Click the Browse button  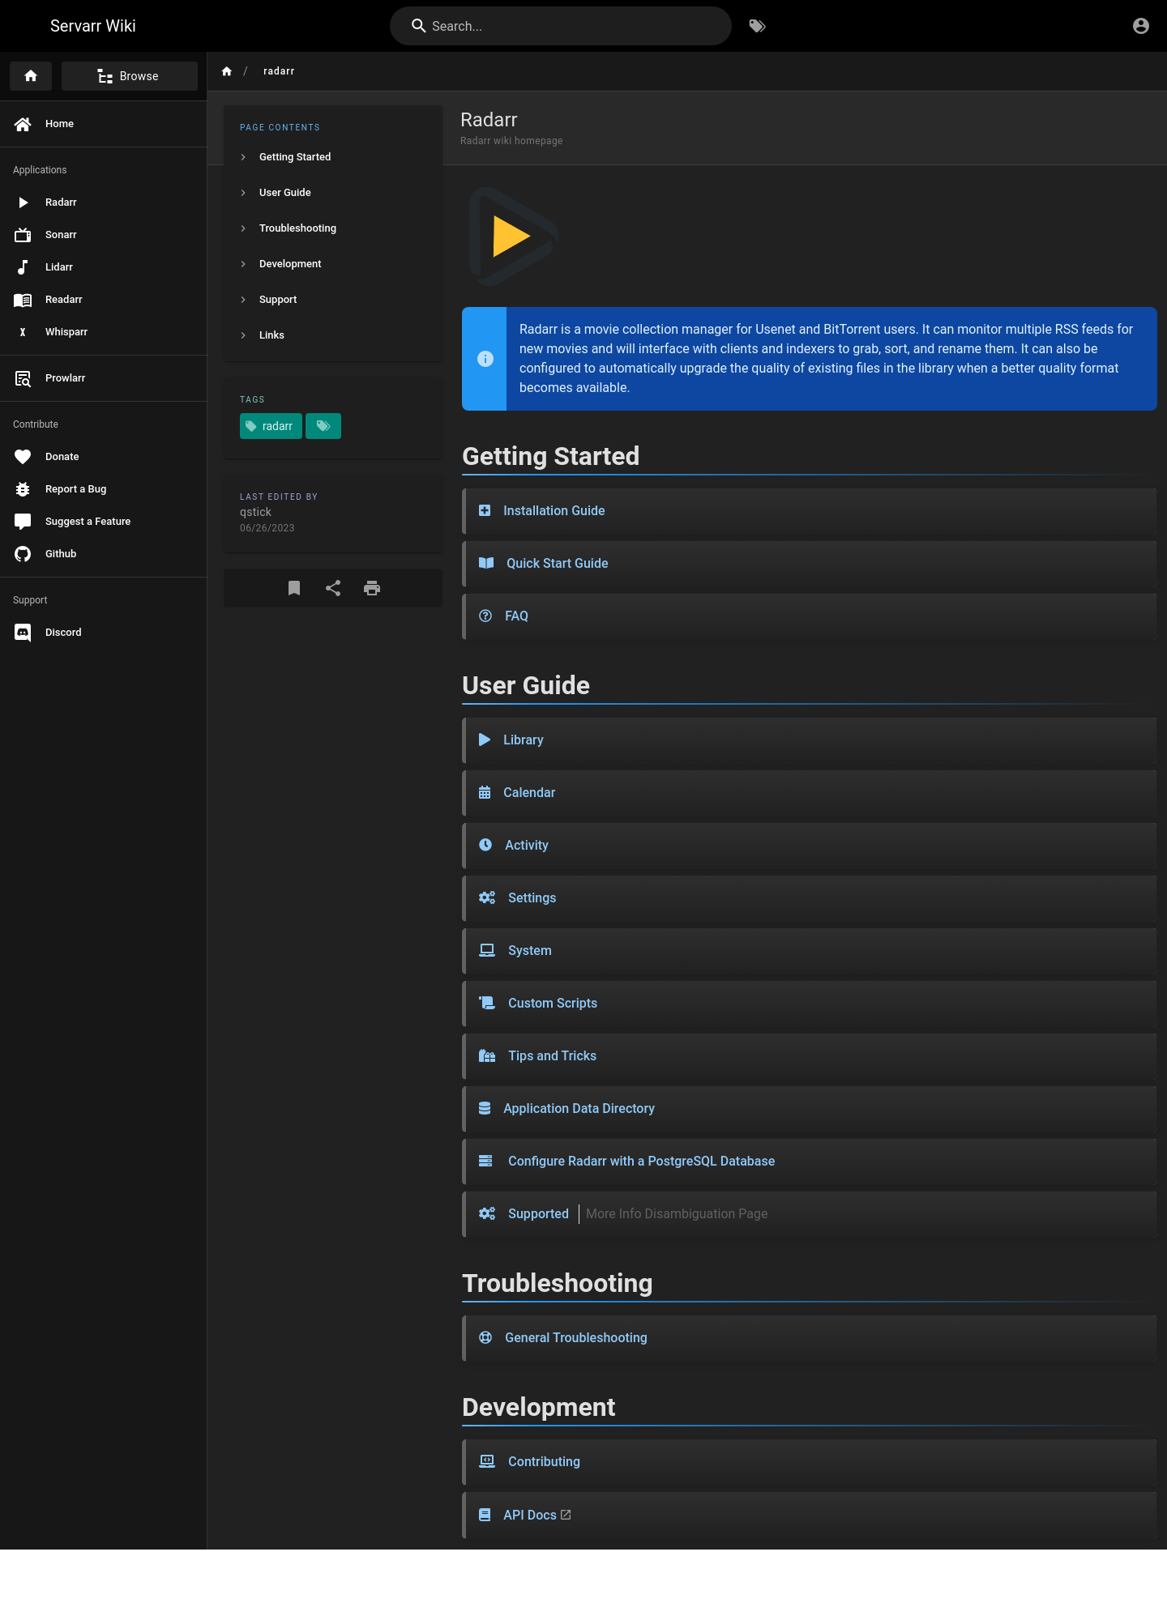click(x=130, y=76)
